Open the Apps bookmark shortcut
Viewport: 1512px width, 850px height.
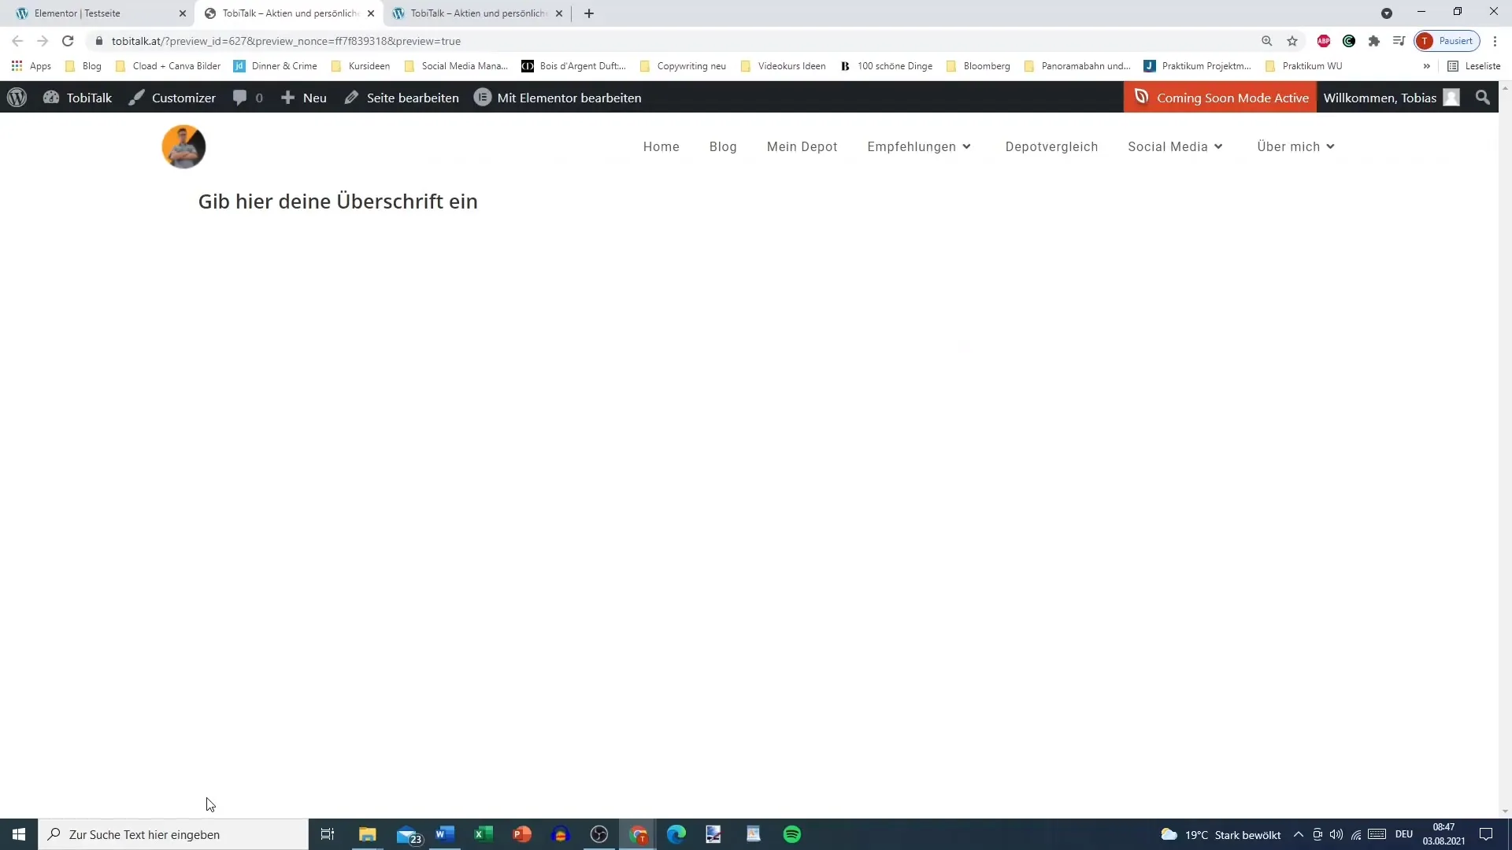coord(31,66)
